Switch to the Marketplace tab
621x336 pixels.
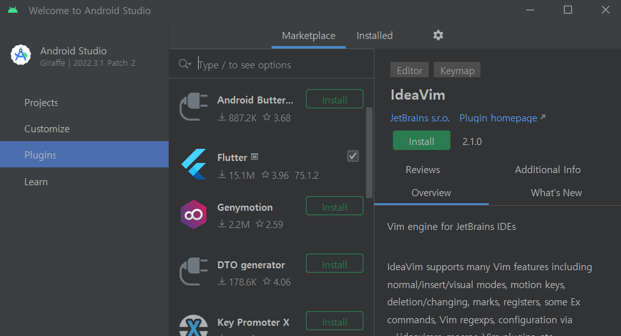(309, 36)
